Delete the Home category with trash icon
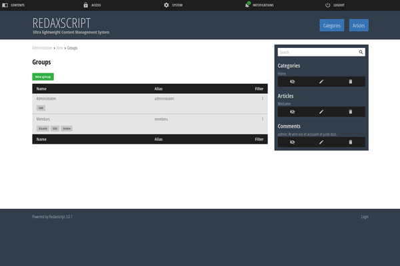This screenshot has height=266, width=400. coord(351,81)
